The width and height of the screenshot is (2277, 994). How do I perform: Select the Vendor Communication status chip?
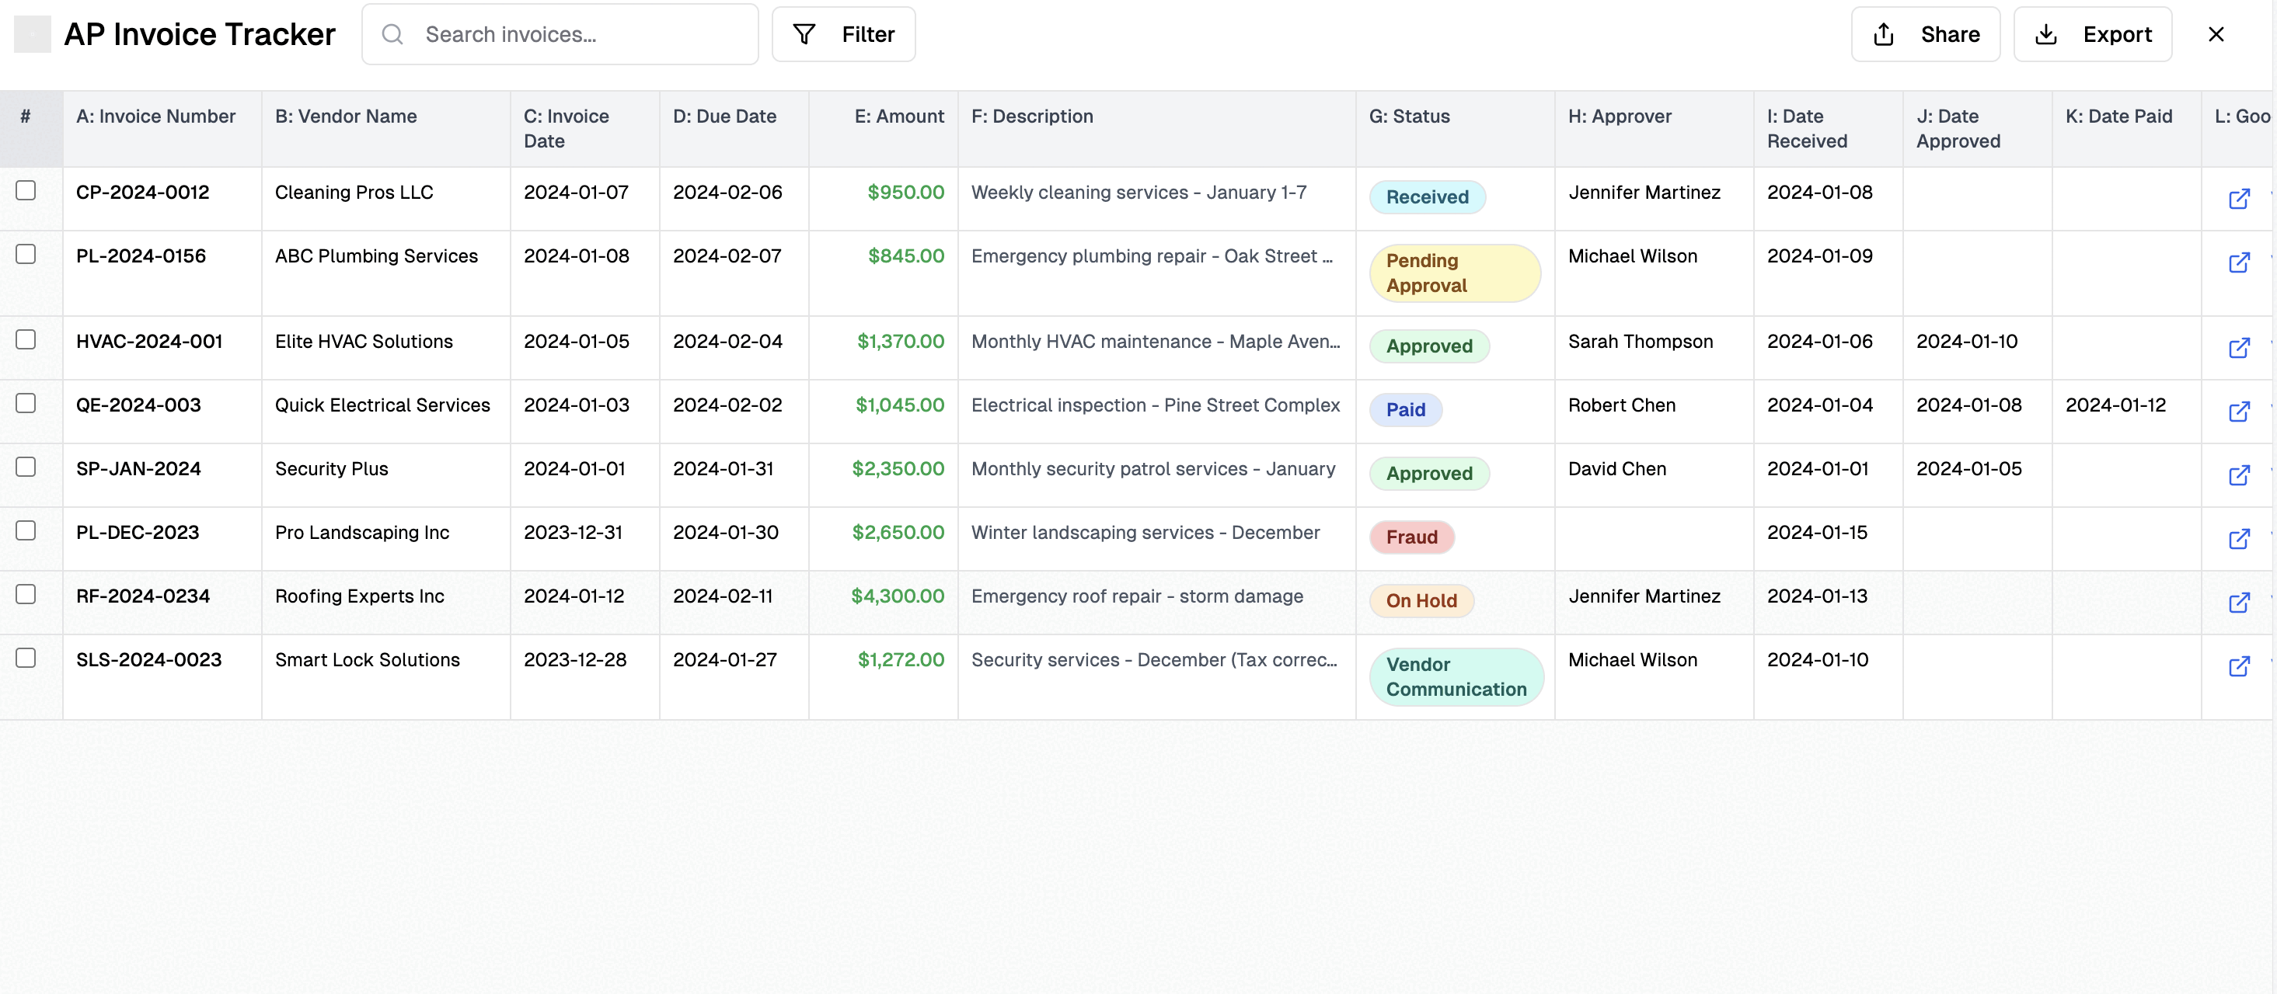[1456, 676]
